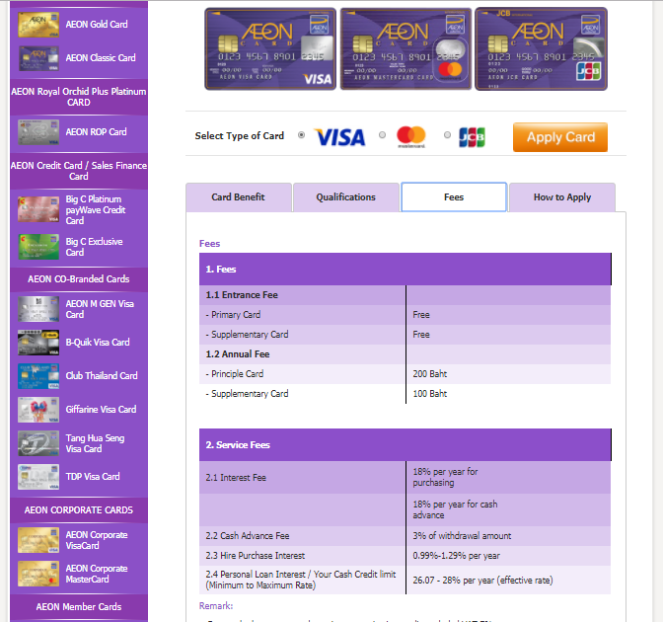
Task: Click the 'Select Type of Card' label
Action: (x=240, y=136)
